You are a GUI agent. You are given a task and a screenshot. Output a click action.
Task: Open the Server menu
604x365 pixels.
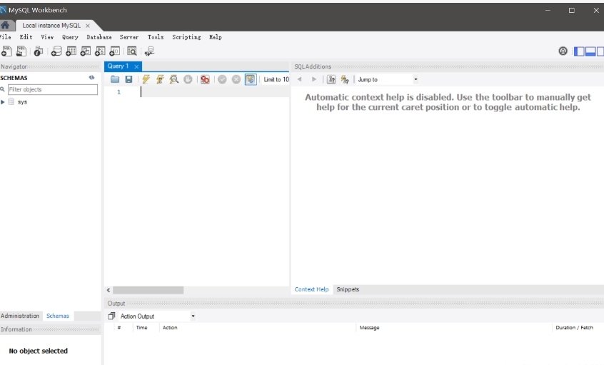click(x=129, y=37)
